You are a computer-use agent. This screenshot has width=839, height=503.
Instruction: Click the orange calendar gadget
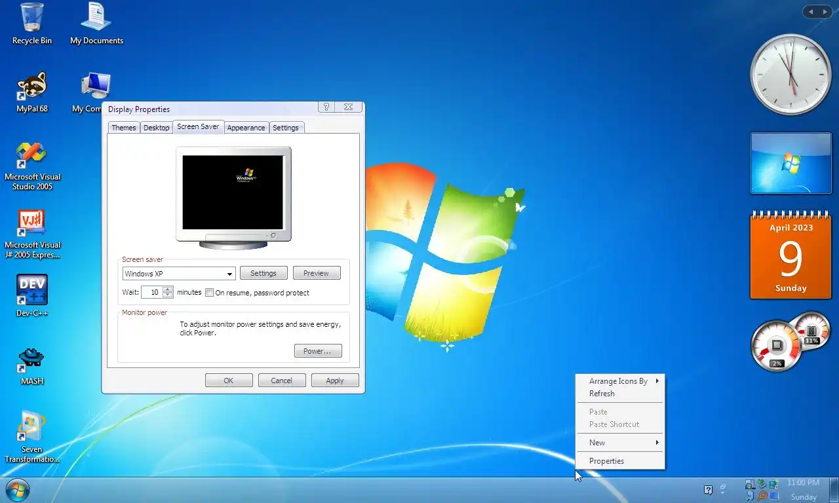tap(790, 255)
